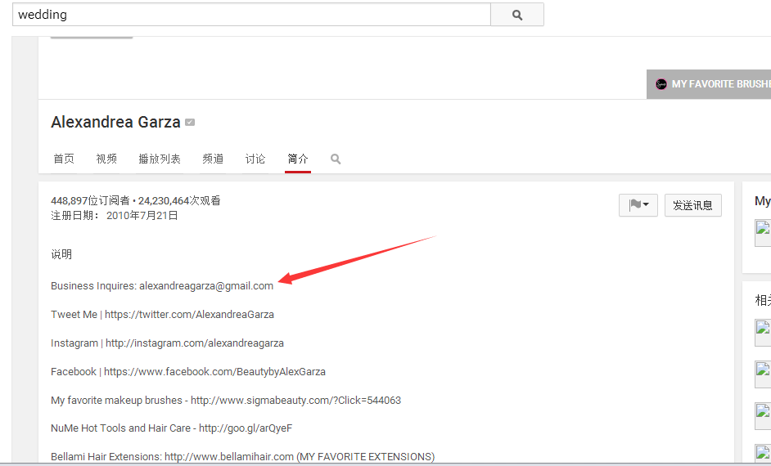The image size is (771, 466).
Task: Switch to the 首页 tab
Action: point(64,159)
